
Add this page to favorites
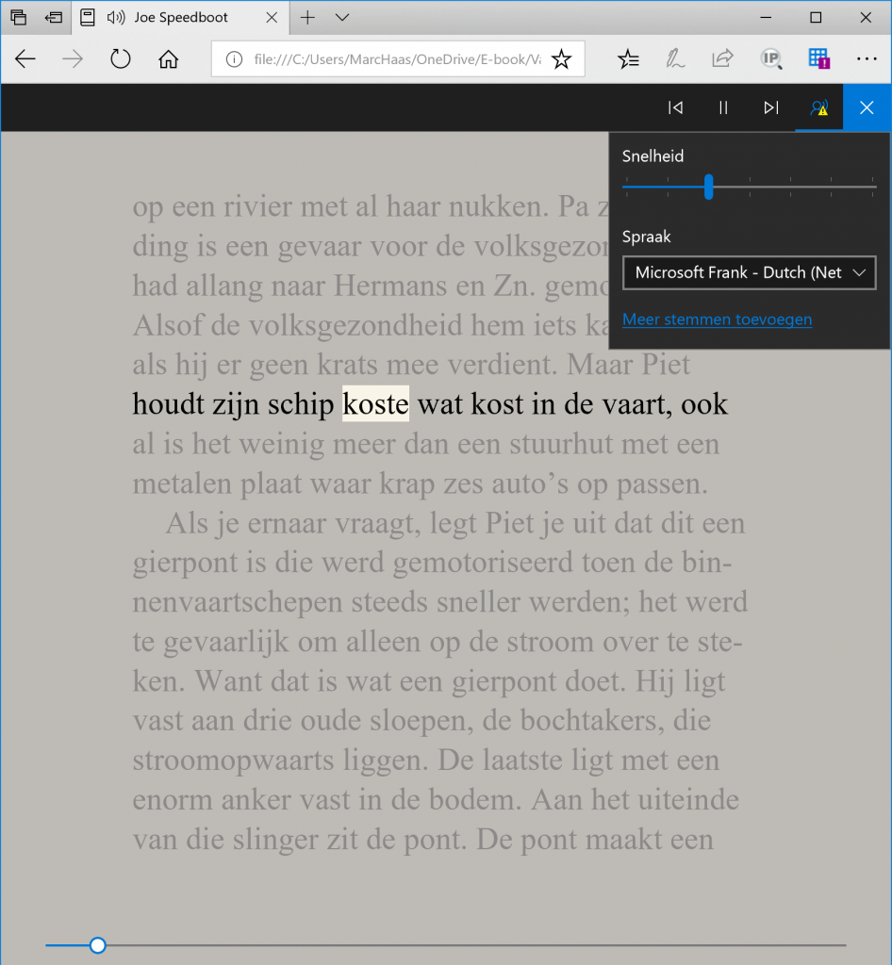[x=561, y=59]
